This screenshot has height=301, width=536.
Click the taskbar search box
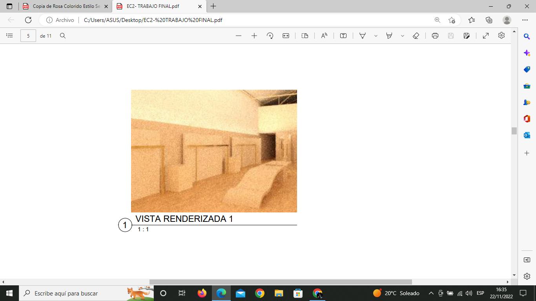[x=86, y=293]
